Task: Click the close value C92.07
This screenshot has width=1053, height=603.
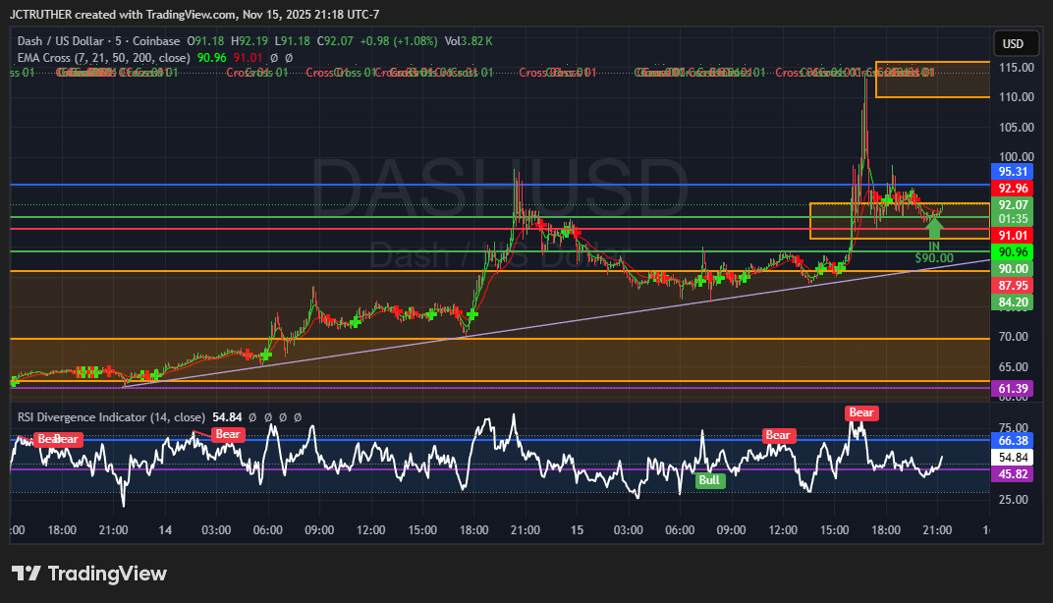Action: point(335,41)
